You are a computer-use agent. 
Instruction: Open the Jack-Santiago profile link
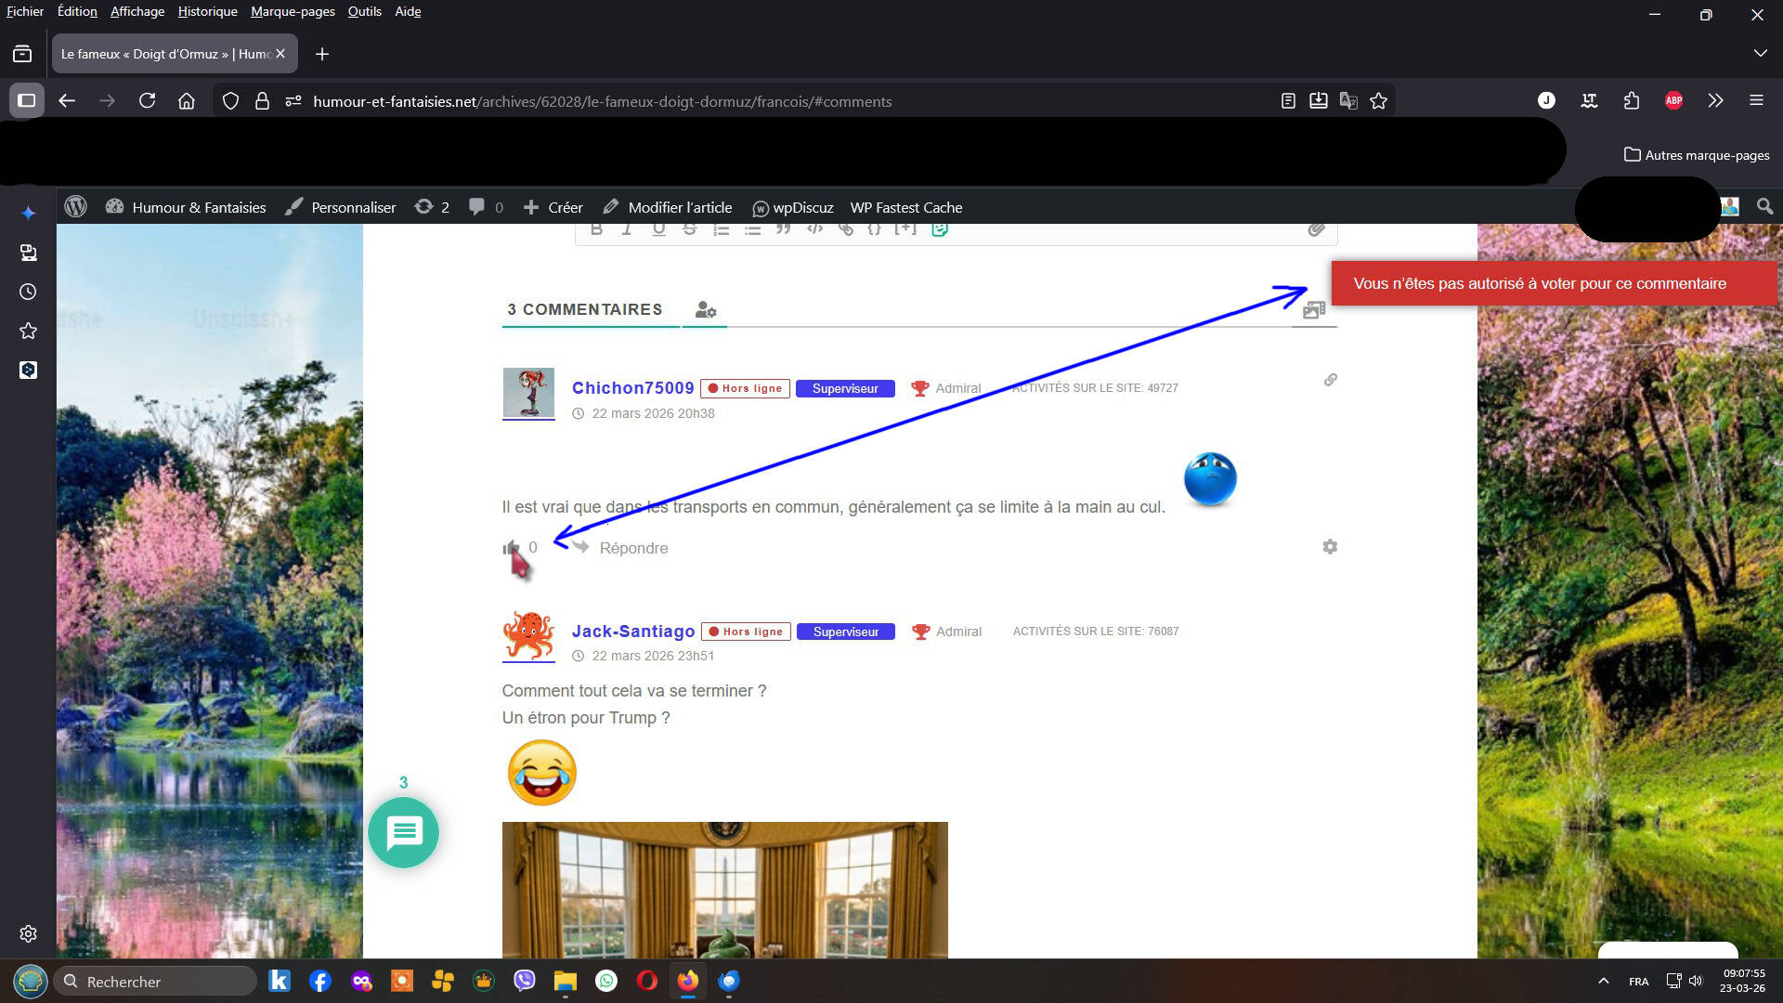tap(633, 632)
